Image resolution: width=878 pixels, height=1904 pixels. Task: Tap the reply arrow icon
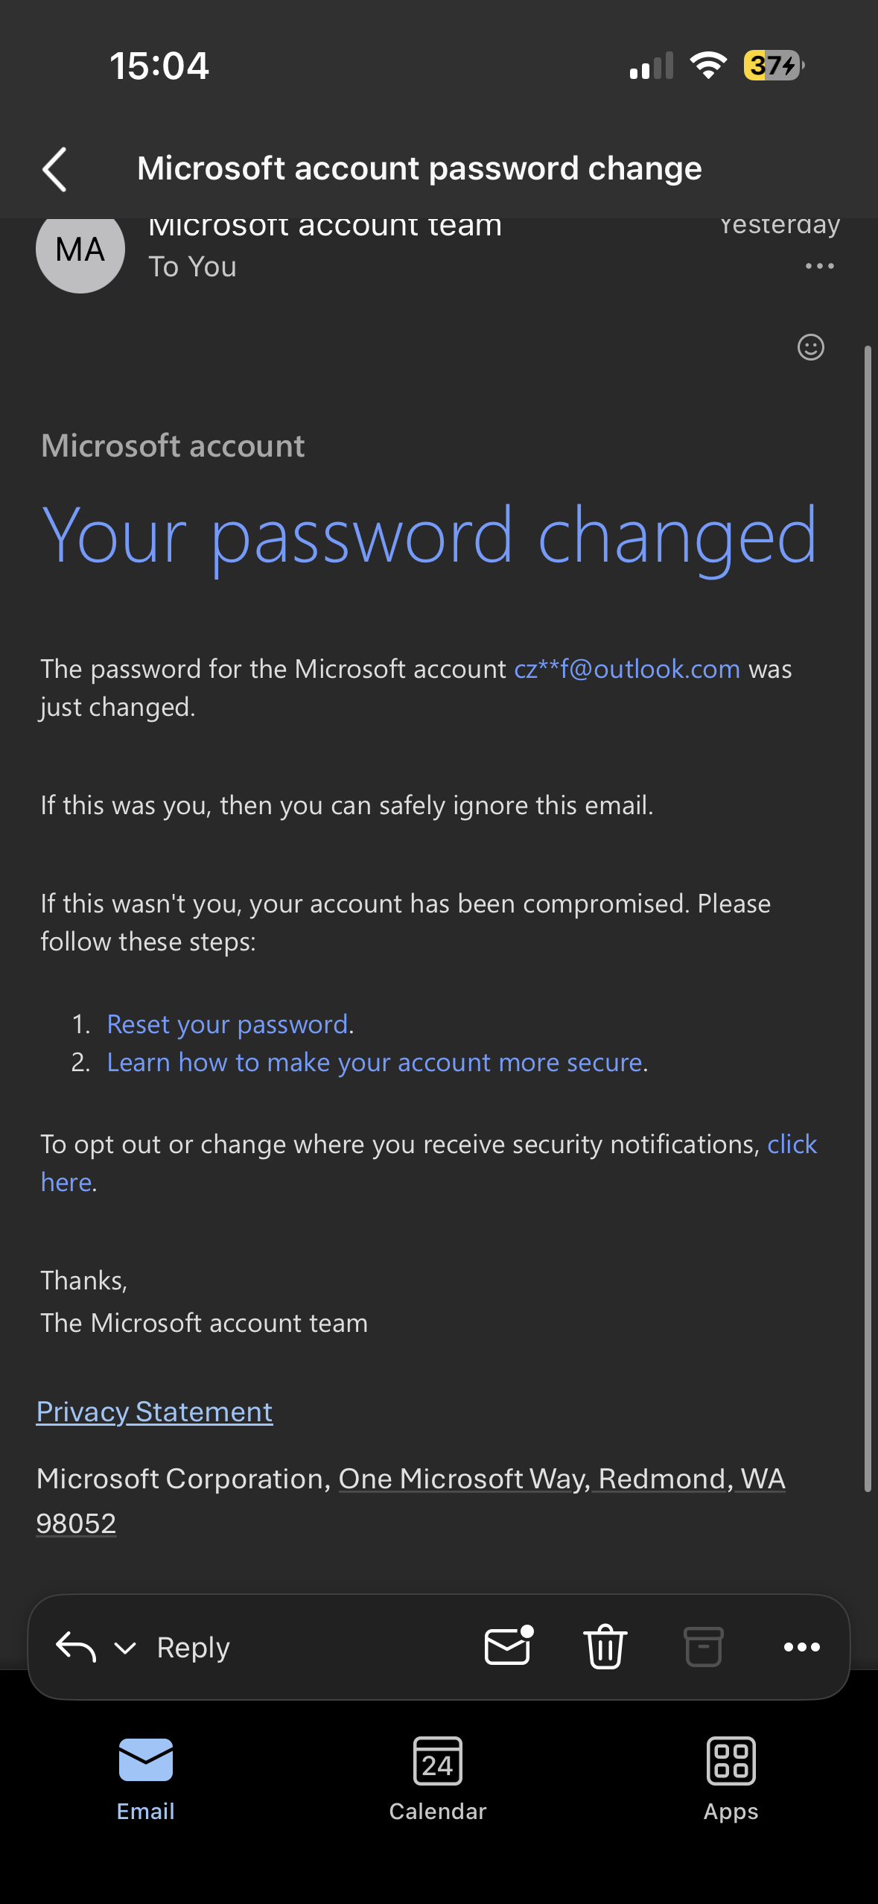tap(76, 1646)
